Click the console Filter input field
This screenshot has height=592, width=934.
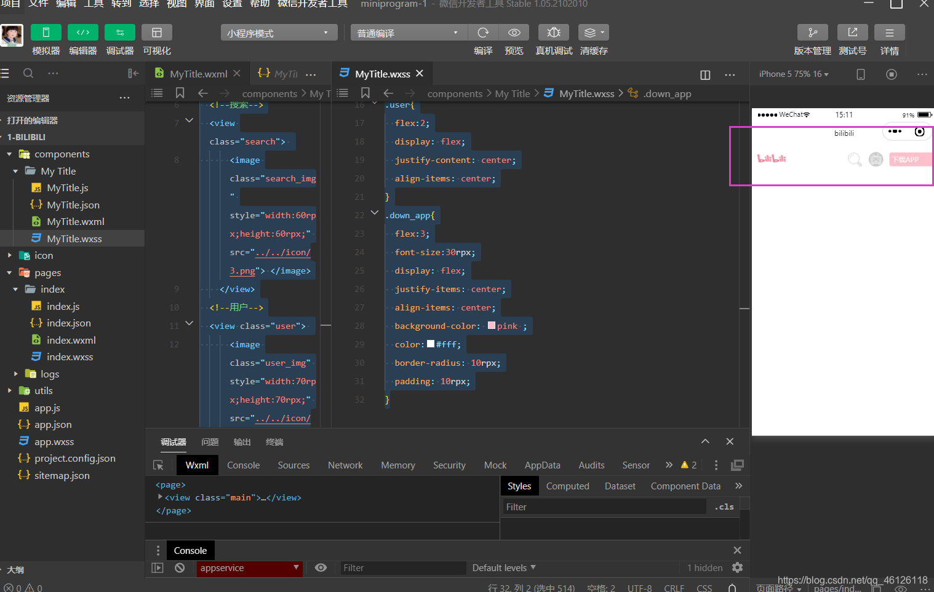402,568
